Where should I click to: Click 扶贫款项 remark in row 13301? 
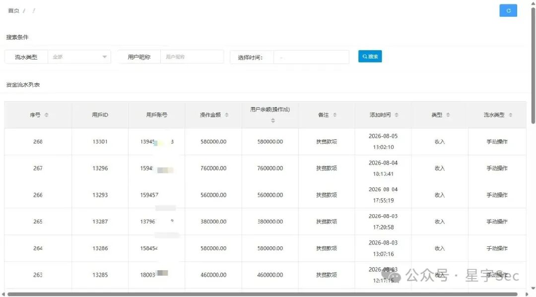[327, 142]
